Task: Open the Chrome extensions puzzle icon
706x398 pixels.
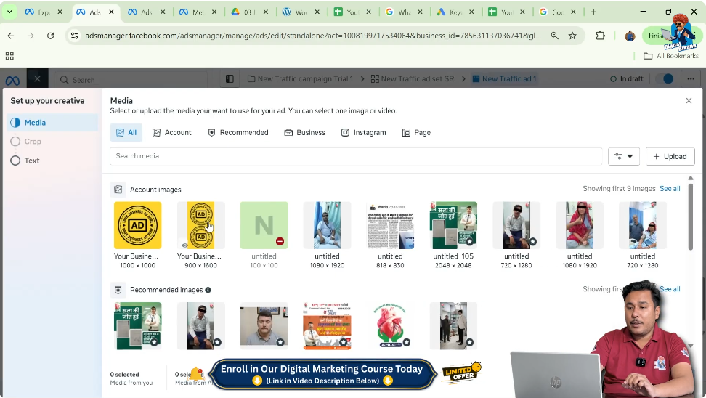Action: click(x=600, y=36)
